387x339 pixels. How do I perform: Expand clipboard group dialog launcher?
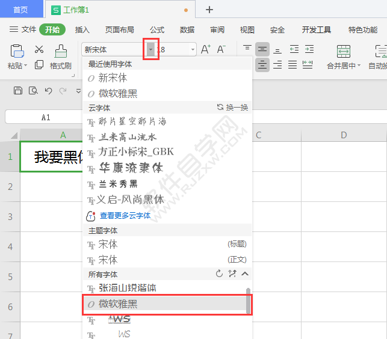coord(73,76)
